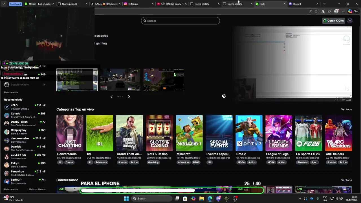The image size is (361, 203).
Task: Open zEkO recommended channel
Action: pyautogui.click(x=25, y=107)
